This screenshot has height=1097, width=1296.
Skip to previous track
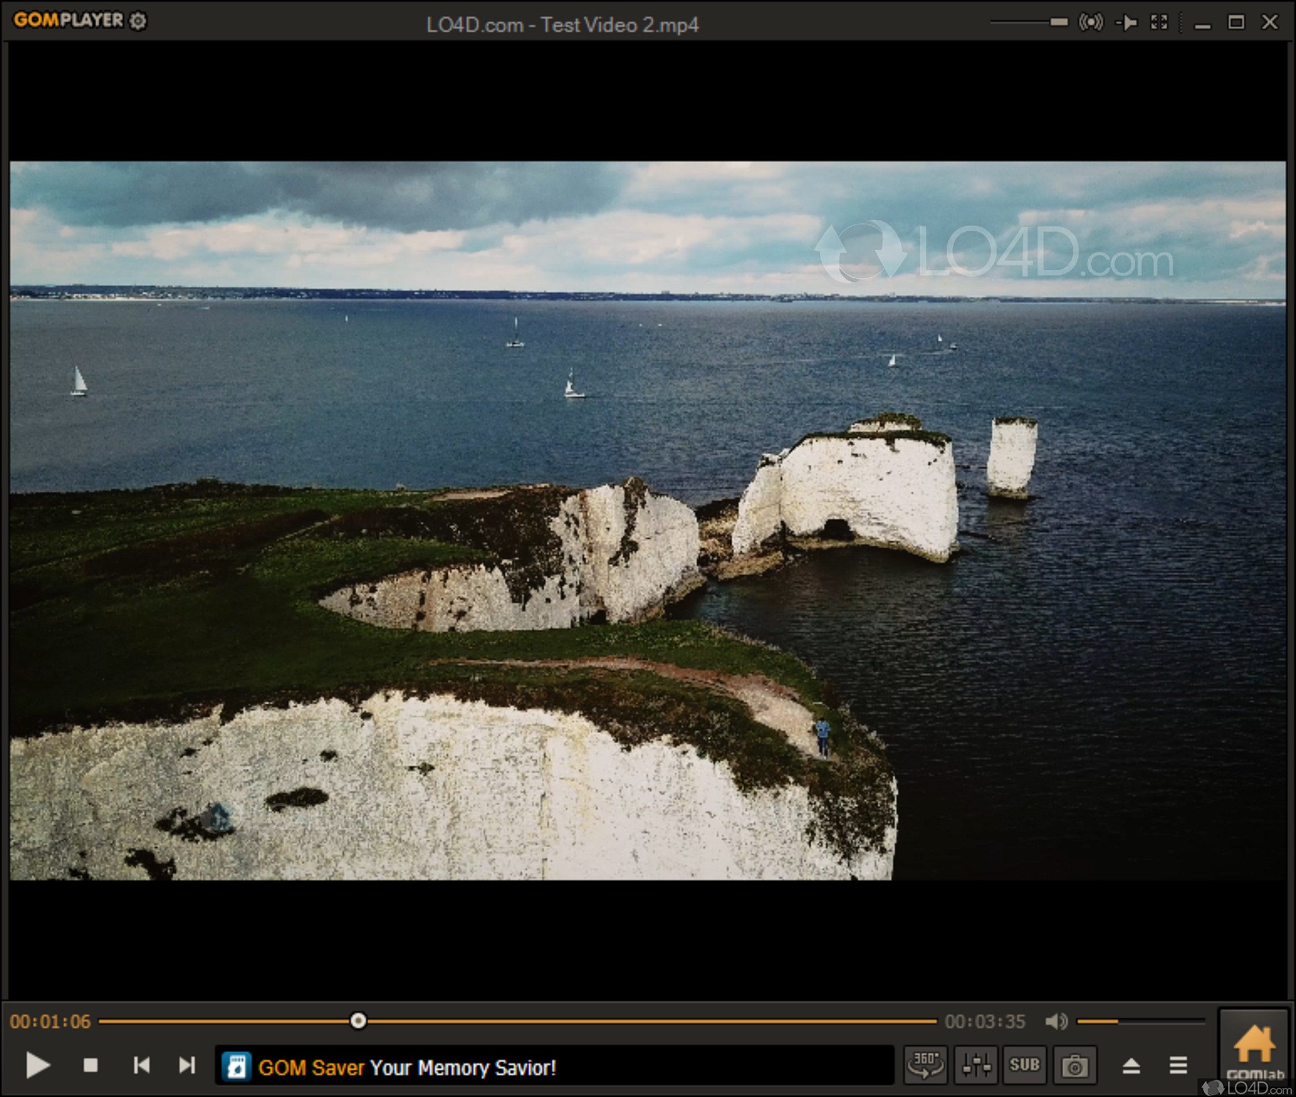[x=142, y=1065]
